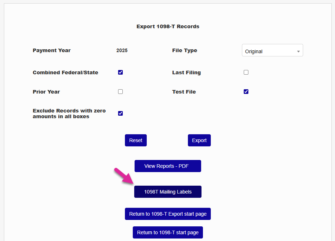
Task: Click the Prior Year label text
Action: (x=46, y=92)
